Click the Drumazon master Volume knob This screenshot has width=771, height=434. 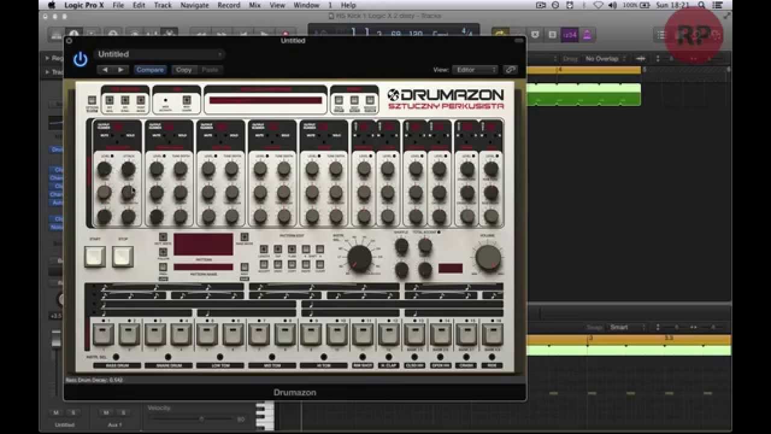pos(488,258)
